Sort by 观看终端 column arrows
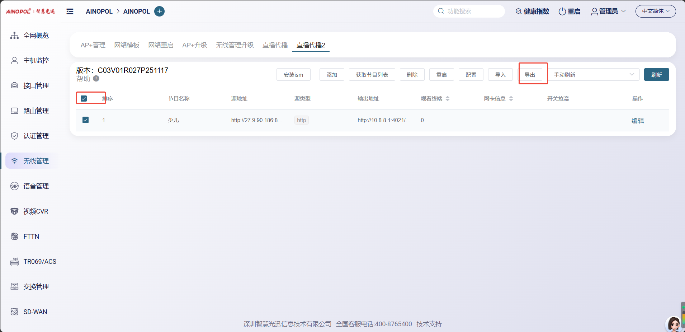Image resolution: width=685 pixels, height=332 pixels. pos(448,99)
